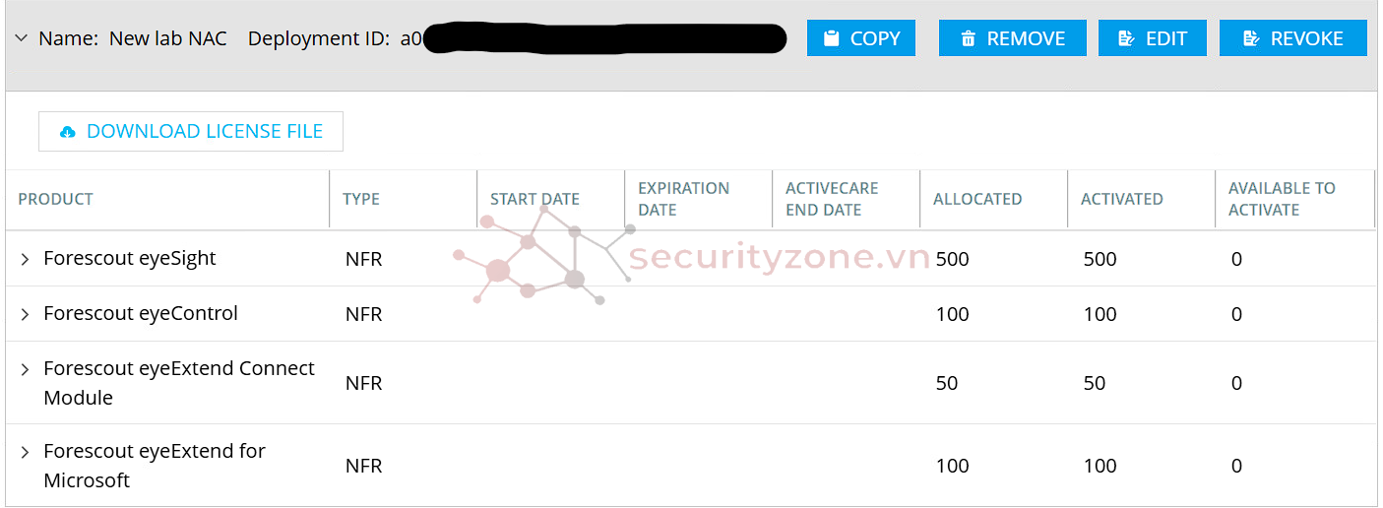Image resolution: width=1383 pixels, height=508 pixels.
Task: Click the cloud download icon
Action: point(68,132)
